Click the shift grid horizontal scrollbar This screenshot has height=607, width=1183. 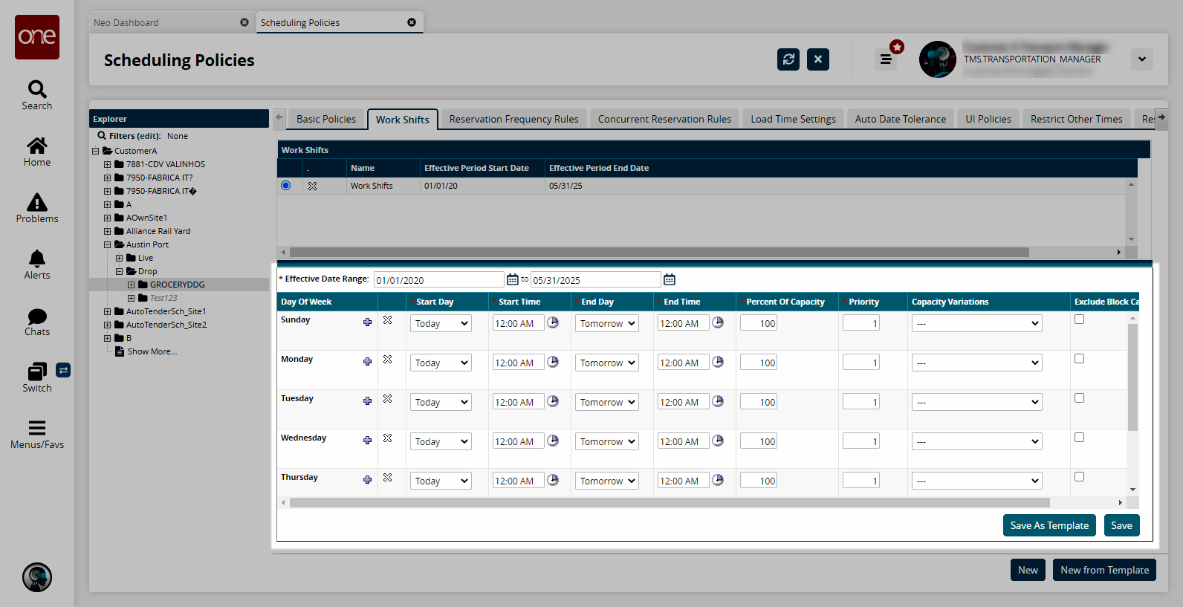point(670,503)
